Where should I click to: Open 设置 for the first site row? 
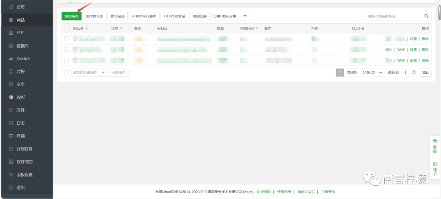(413, 39)
